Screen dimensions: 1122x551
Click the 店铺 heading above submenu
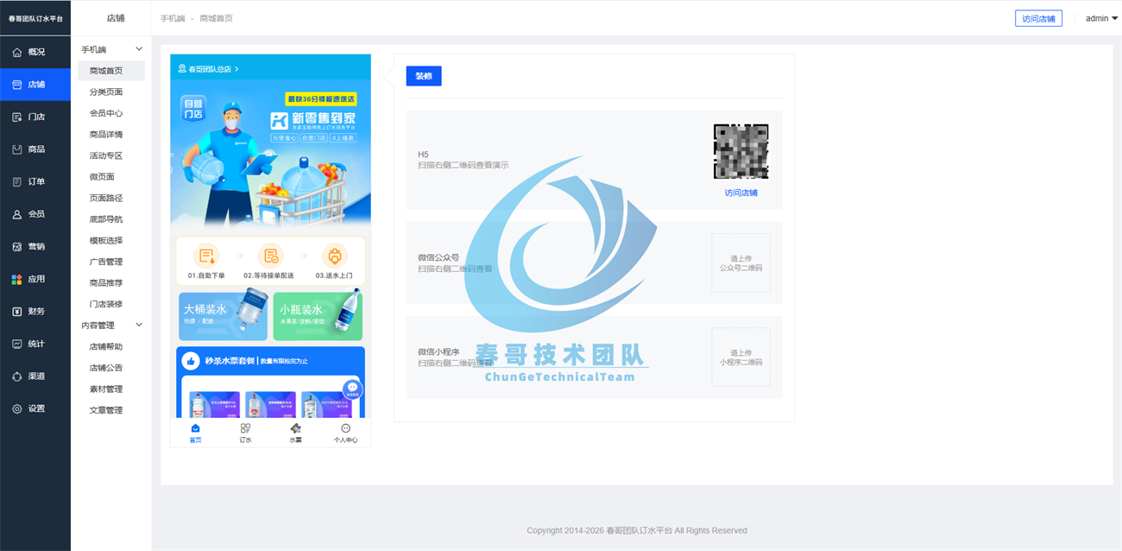tap(116, 18)
